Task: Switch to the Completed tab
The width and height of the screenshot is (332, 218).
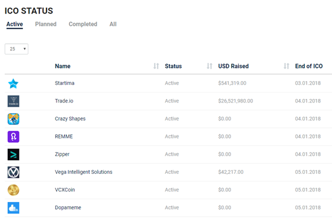Action: [83, 24]
